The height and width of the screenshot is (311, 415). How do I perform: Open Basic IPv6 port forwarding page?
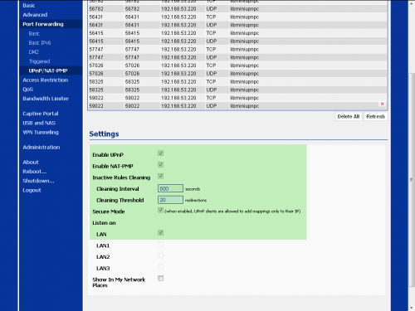[x=40, y=43]
